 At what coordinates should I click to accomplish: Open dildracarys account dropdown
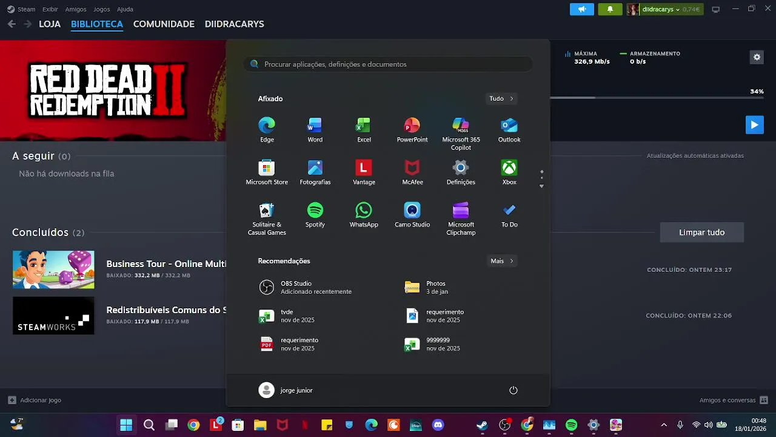665,9
